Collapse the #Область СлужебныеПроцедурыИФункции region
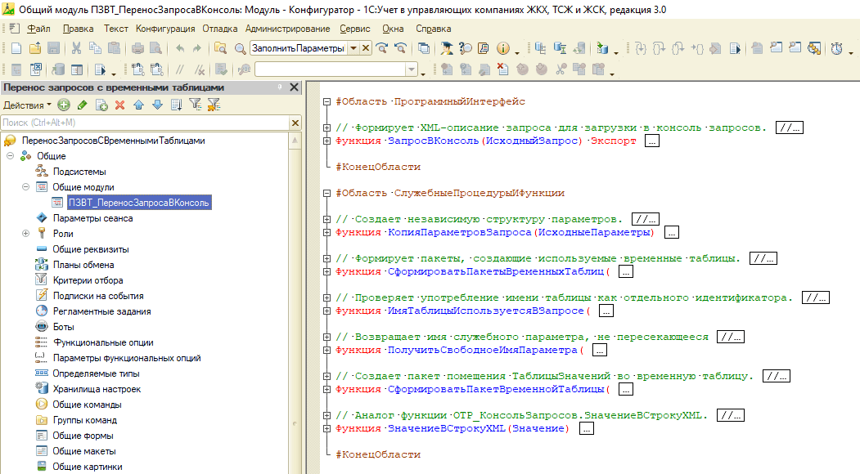Screen dimensions: 860x474 (326, 193)
